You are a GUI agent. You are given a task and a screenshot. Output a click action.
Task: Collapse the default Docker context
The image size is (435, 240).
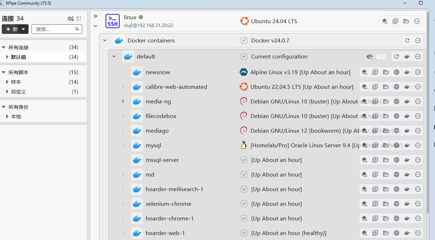point(114,56)
